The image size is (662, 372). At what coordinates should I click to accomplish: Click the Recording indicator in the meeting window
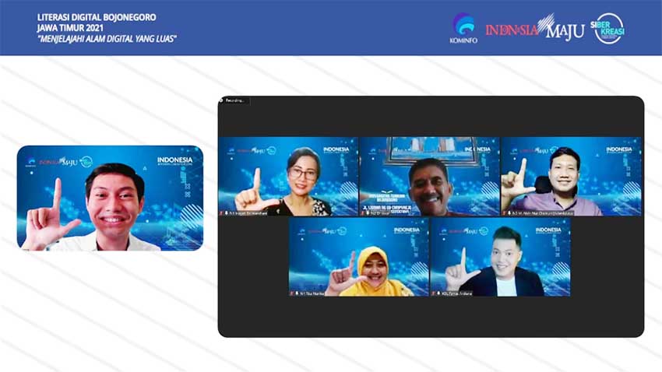point(233,100)
